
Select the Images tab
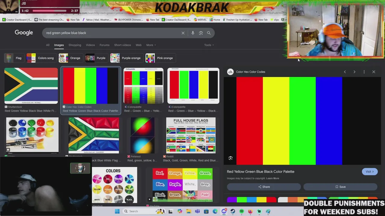(x=59, y=45)
